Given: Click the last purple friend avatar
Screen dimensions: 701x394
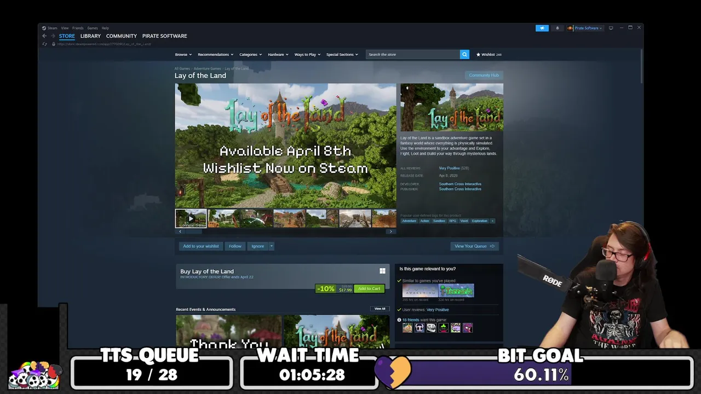Looking at the screenshot, I should pyautogui.click(x=467, y=328).
